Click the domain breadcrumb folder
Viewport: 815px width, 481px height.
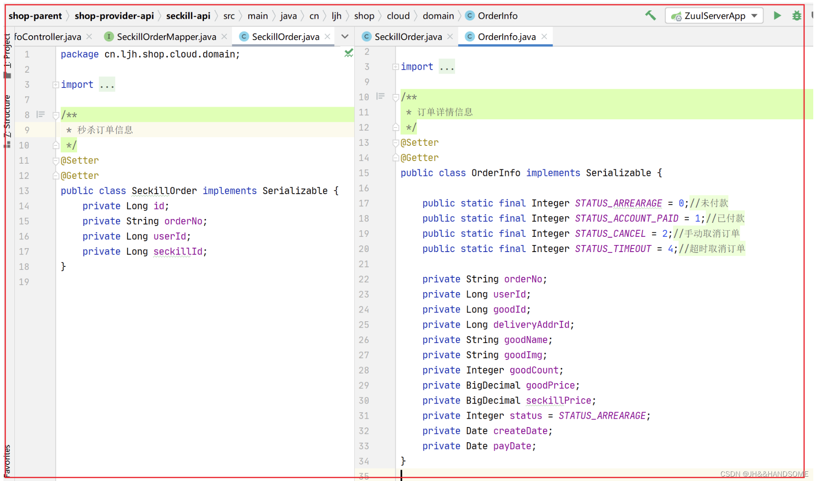coord(438,16)
